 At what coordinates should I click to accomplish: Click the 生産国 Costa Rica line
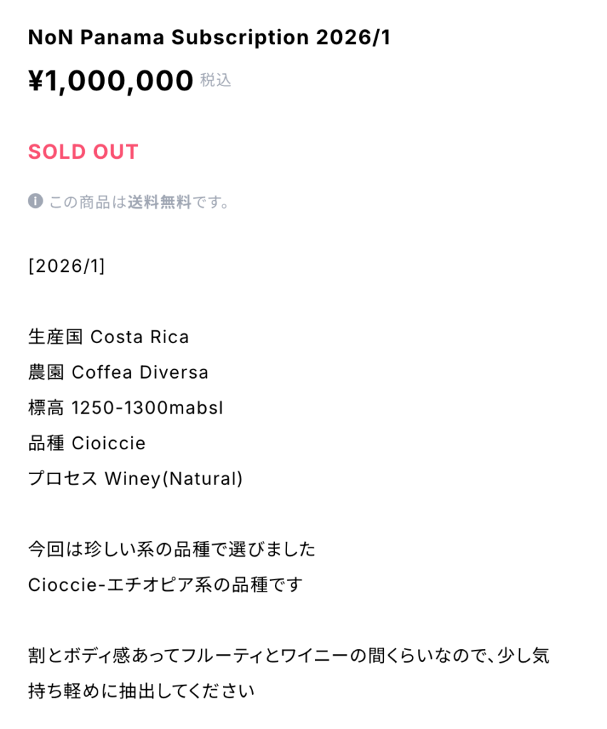click(x=108, y=337)
